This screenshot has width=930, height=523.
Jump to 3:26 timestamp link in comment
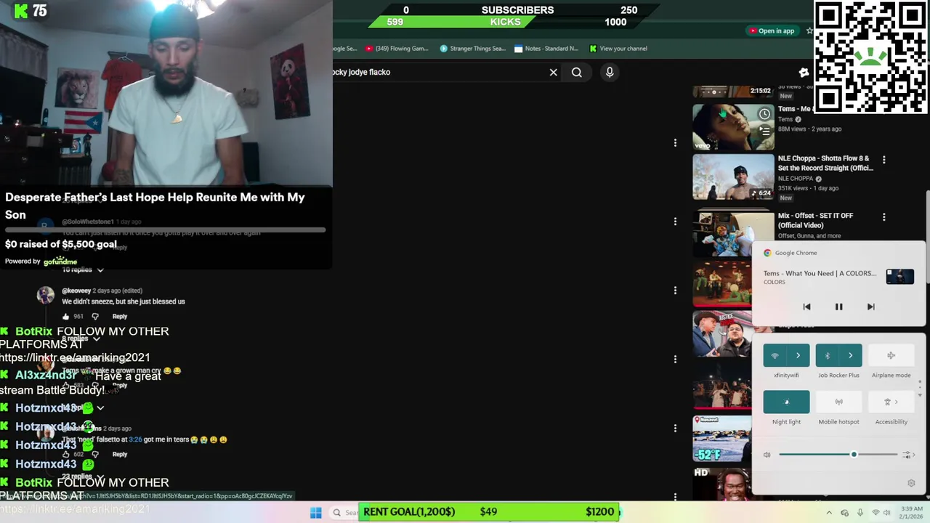tap(135, 439)
